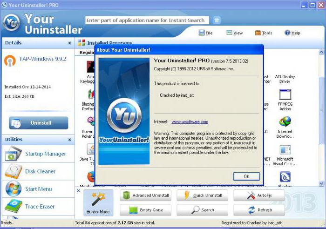Screen dimensions: 326x229
Task: Click 'Total 54 applications' status bar text
Action: coord(115,223)
